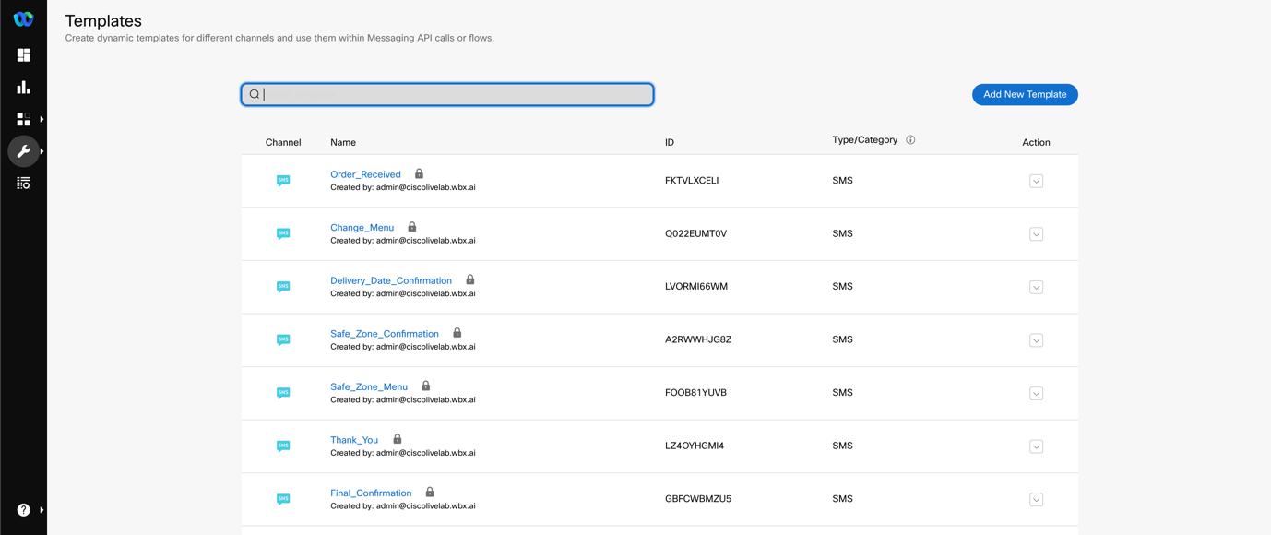Click the Type/Category column header

tap(864, 140)
